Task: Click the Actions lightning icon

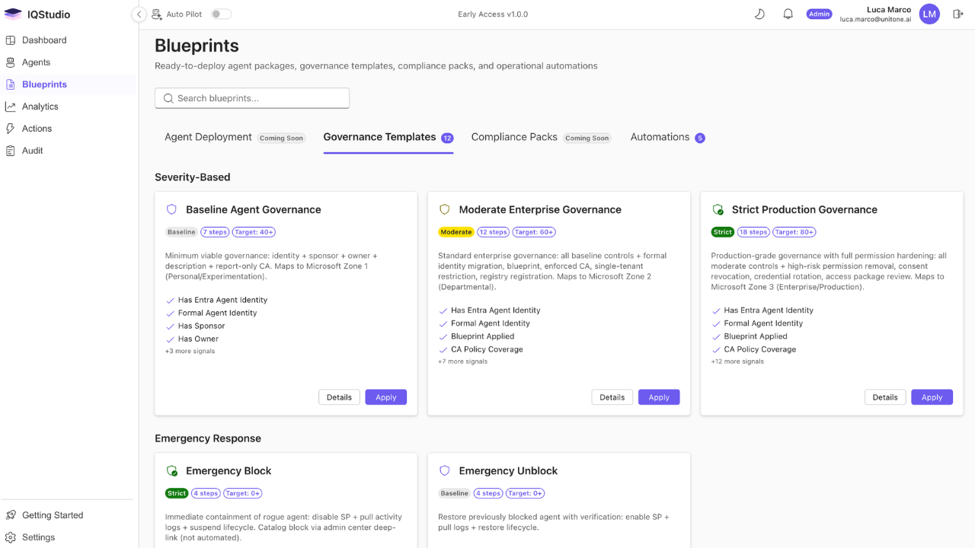Action: (11, 129)
